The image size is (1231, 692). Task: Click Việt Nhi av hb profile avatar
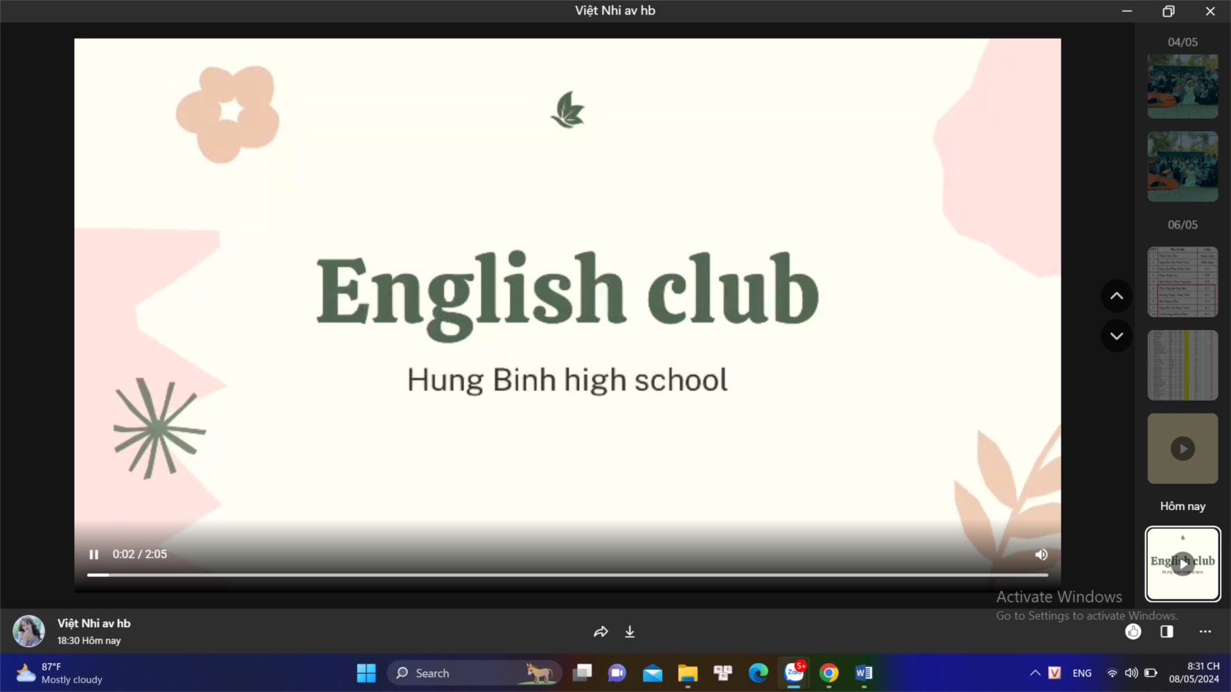[29, 631]
